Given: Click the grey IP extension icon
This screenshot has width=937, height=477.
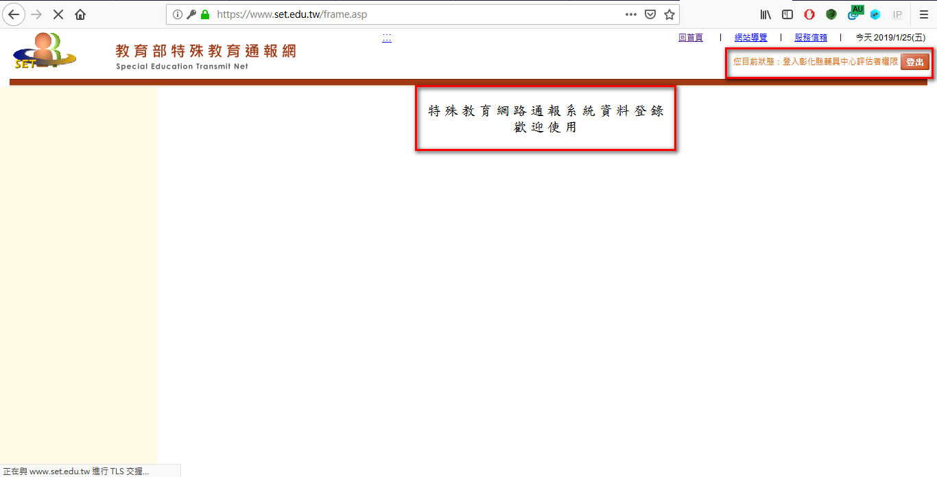Looking at the screenshot, I should (x=897, y=14).
